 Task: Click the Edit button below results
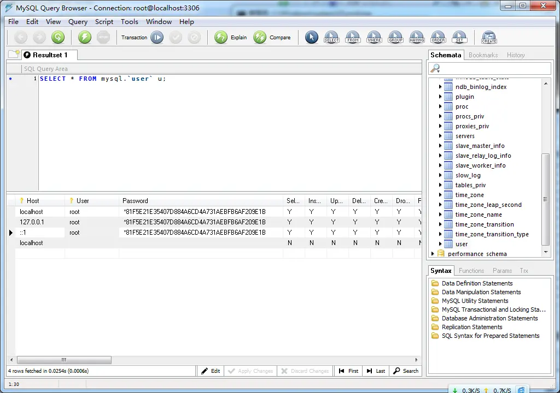click(211, 371)
